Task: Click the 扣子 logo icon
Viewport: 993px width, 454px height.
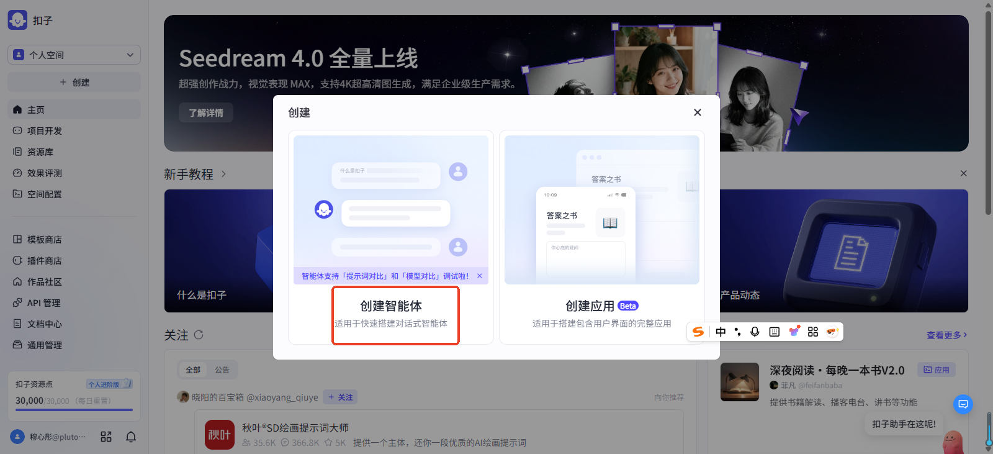Action: (17, 20)
